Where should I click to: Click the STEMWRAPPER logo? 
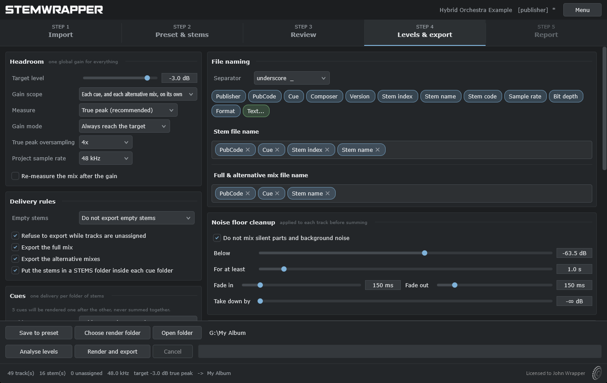54,9
